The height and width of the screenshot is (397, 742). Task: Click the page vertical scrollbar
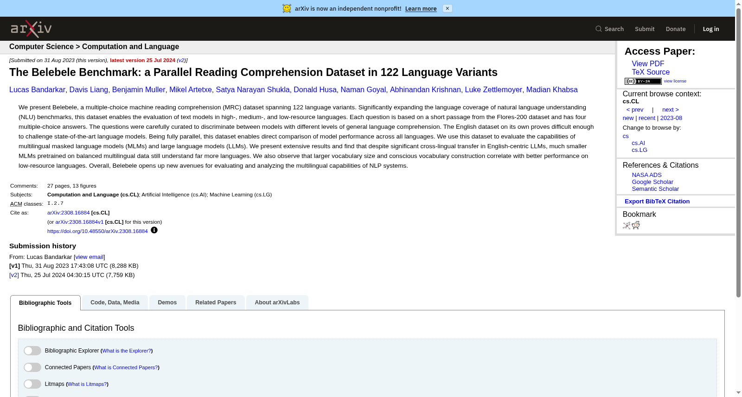coord(738,153)
